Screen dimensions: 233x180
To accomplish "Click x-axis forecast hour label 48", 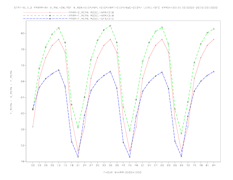I will 136,165.
